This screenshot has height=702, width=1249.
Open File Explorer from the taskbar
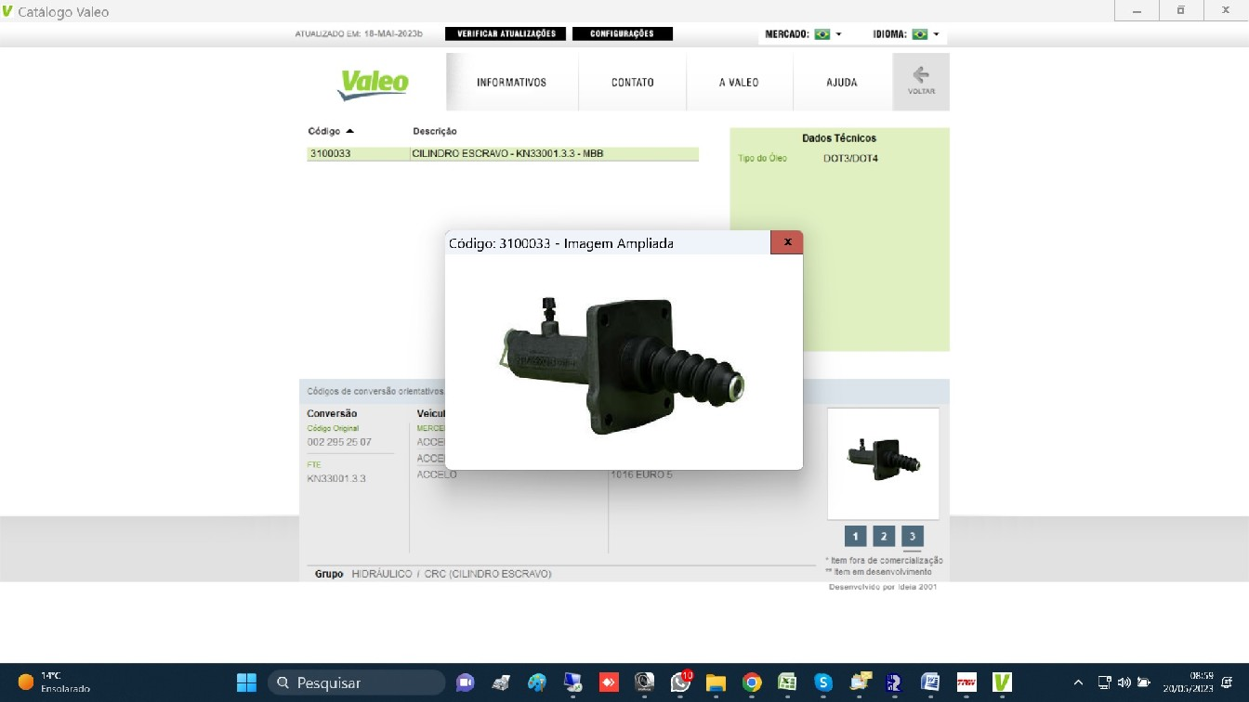[716, 682]
